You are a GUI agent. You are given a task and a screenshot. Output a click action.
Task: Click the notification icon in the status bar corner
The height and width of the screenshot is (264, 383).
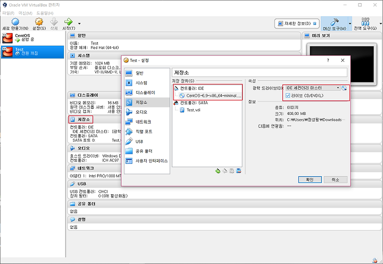pyautogui.click(x=374, y=261)
